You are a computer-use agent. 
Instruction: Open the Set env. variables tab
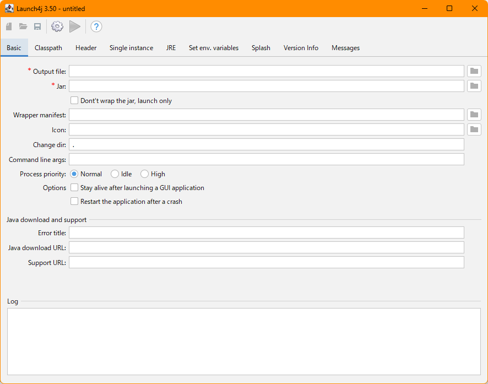coord(214,47)
